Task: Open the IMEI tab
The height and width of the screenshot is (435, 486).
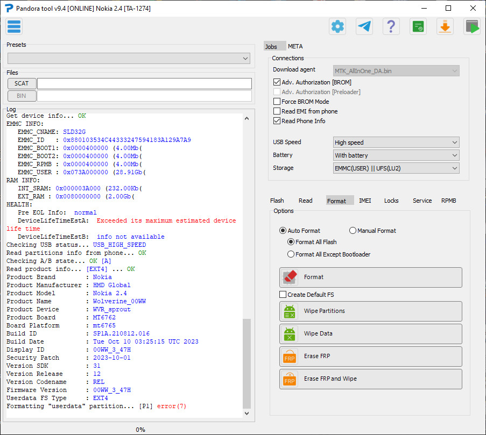Action: [365, 201]
